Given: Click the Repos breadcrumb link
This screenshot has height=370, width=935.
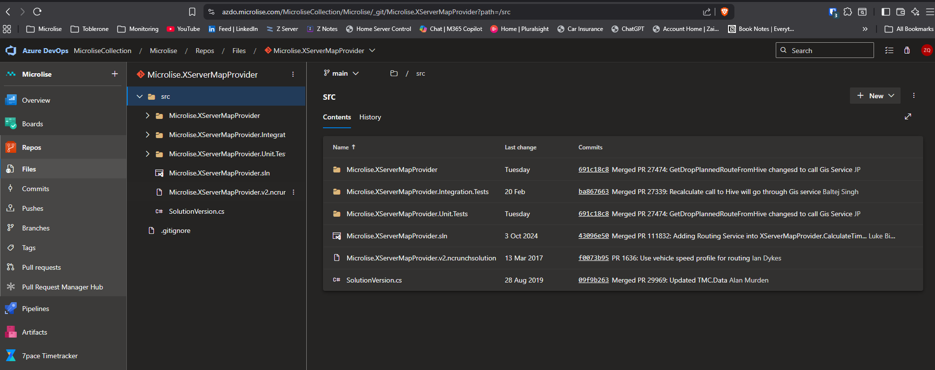Looking at the screenshot, I should 205,51.
